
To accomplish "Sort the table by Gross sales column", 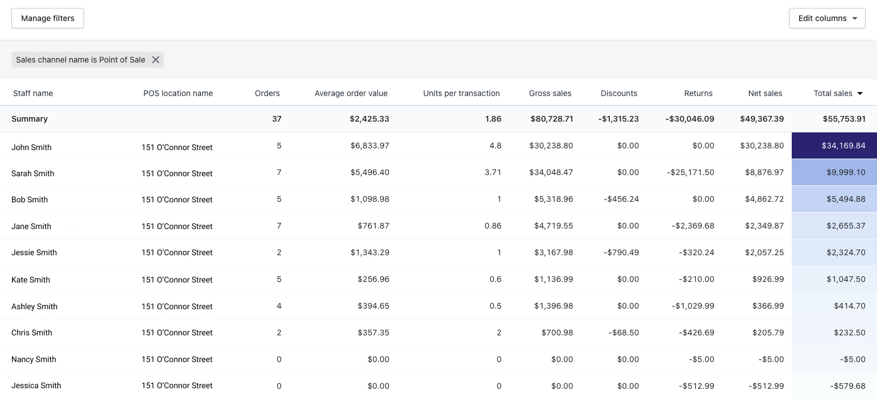I will (550, 93).
